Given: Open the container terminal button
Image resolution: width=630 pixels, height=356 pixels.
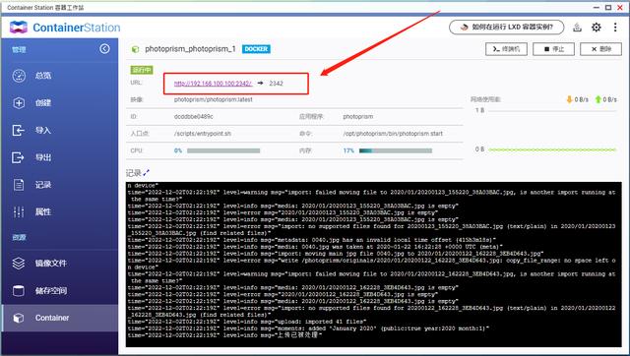Looking at the screenshot, I should pyautogui.click(x=506, y=49).
